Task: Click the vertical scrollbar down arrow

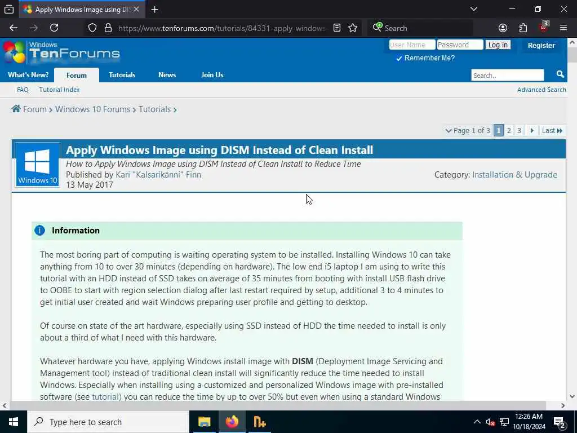Action: (x=572, y=396)
